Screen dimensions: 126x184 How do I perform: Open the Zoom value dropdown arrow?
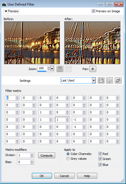[52, 68]
